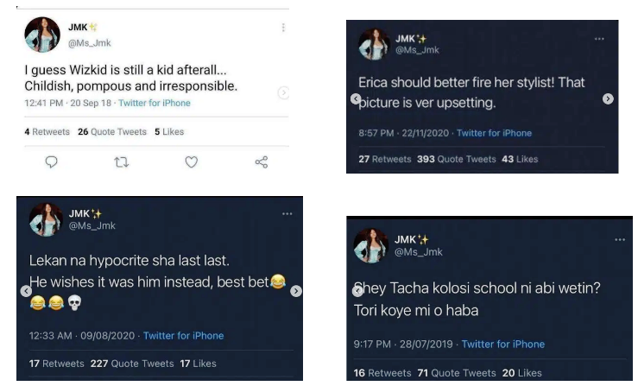Click the right arrow beside the Wizkid tweet
The height and width of the screenshot is (386, 638).
pyautogui.click(x=284, y=92)
